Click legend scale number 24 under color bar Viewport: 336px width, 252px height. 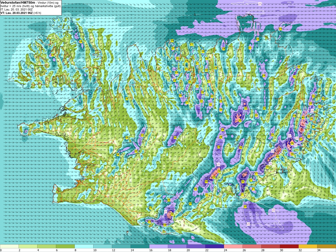[225, 250]
